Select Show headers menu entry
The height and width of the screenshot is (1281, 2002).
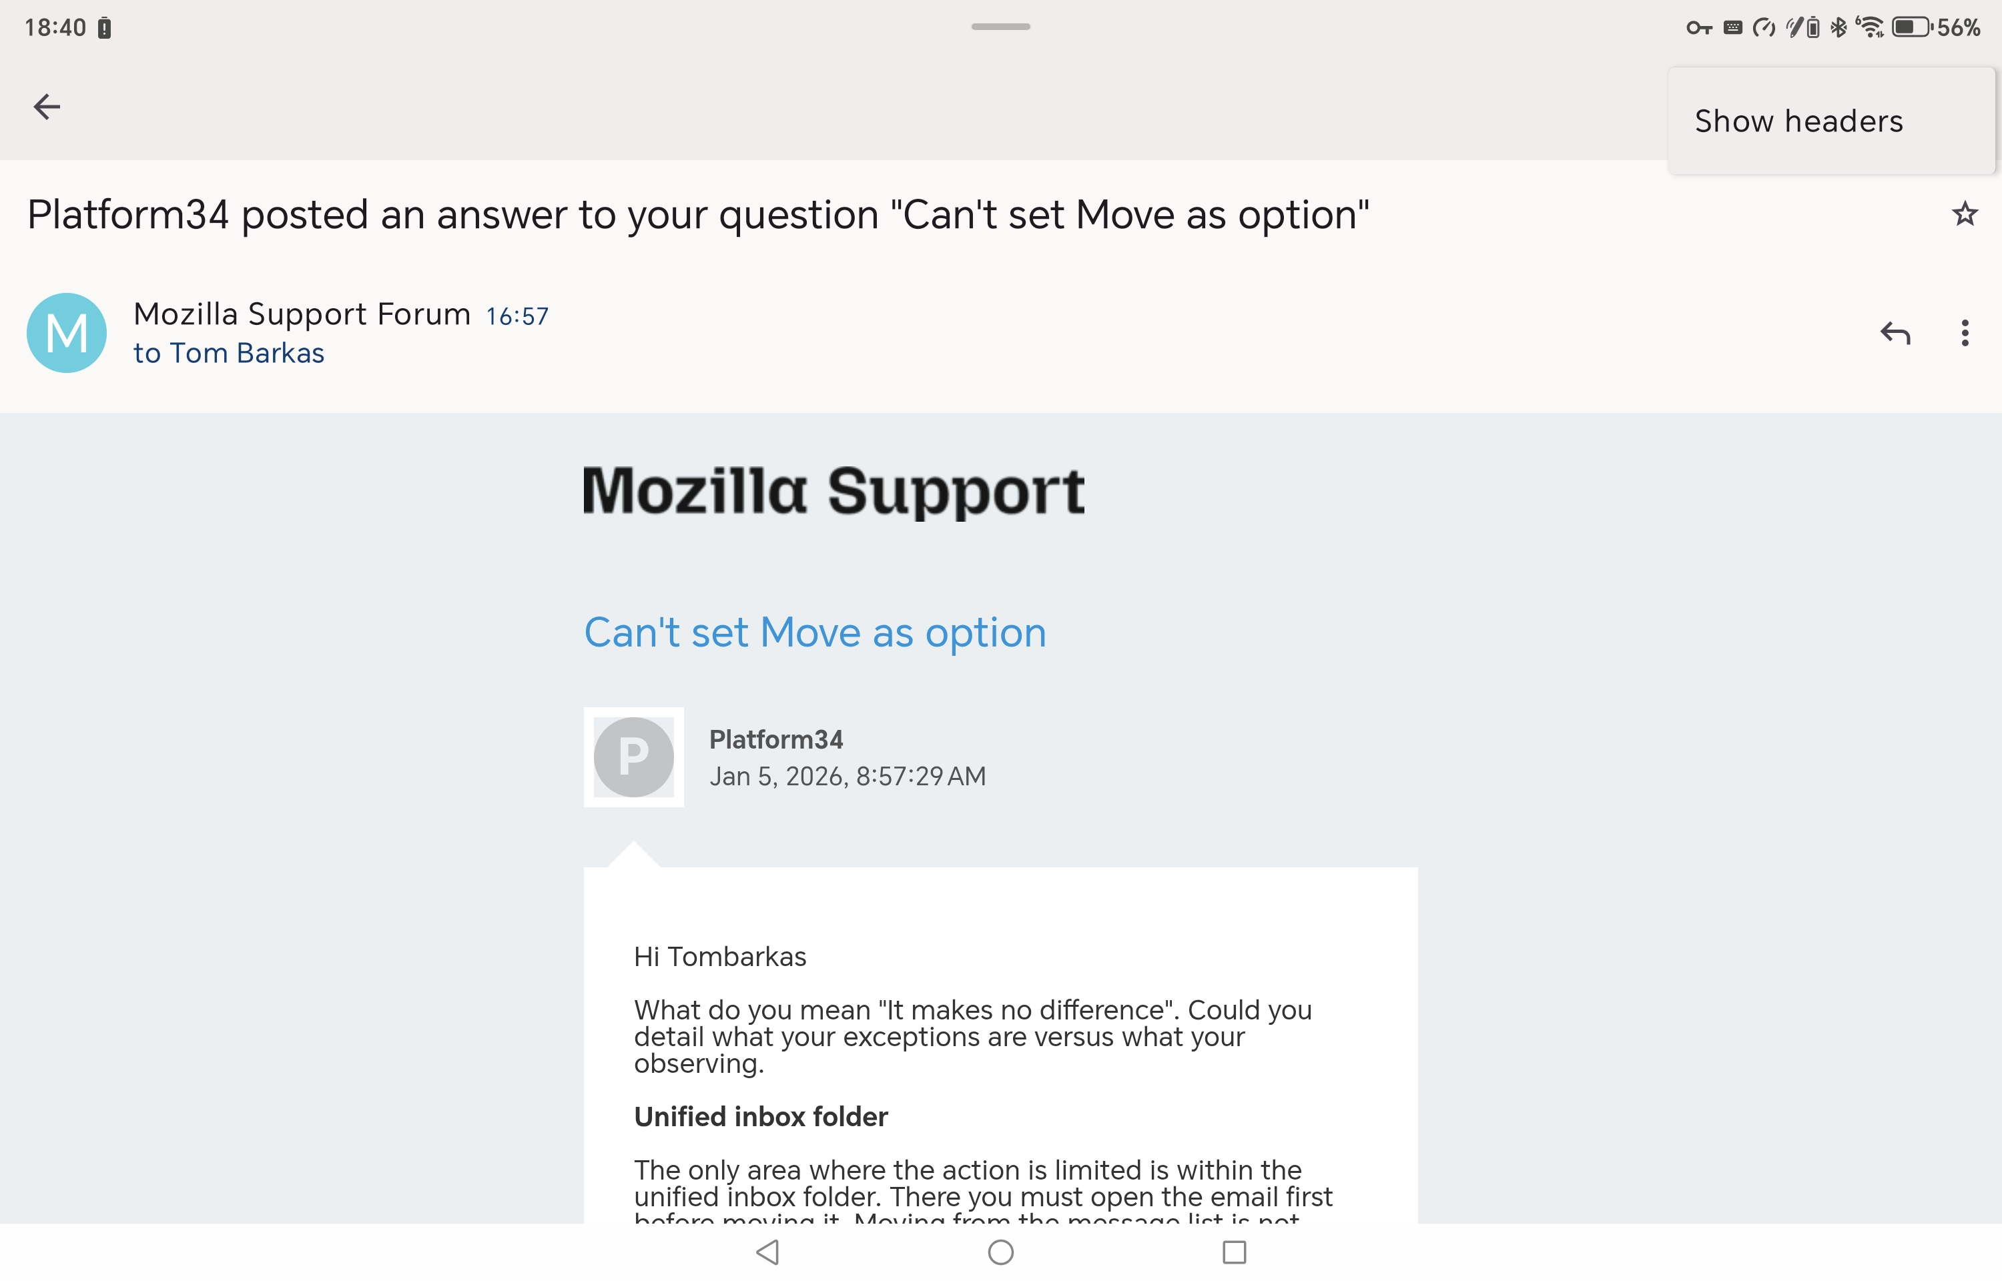1798,121
